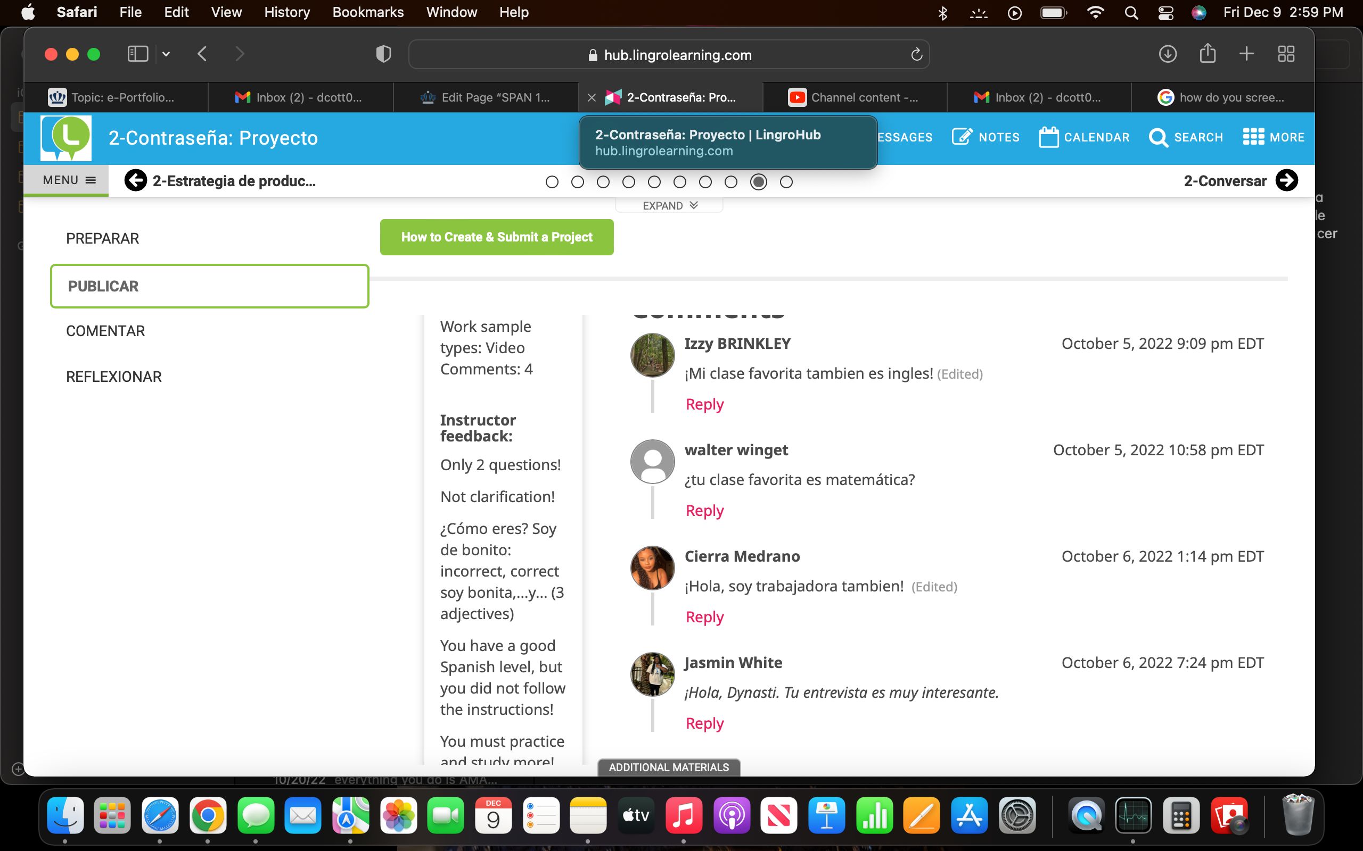Image resolution: width=1363 pixels, height=851 pixels.
Task: Open Calculator from the Dock
Action: pos(1181,815)
